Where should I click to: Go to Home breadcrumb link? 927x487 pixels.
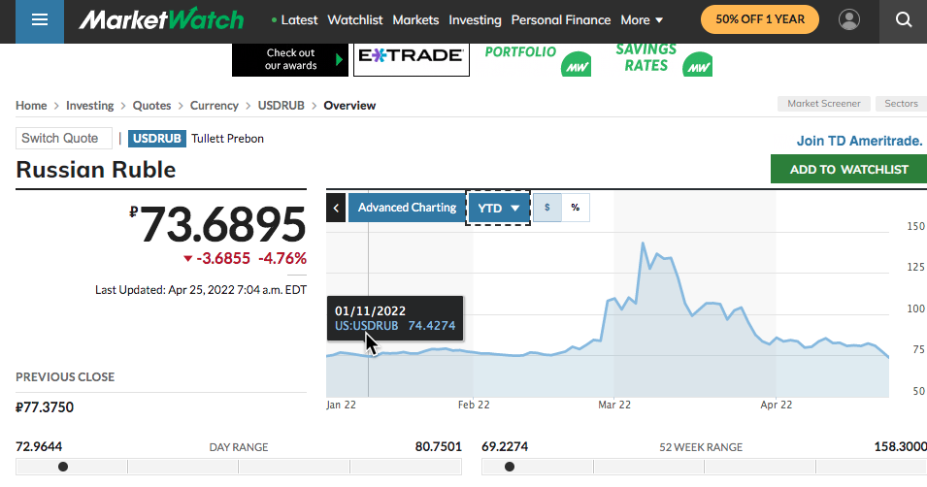coord(31,106)
